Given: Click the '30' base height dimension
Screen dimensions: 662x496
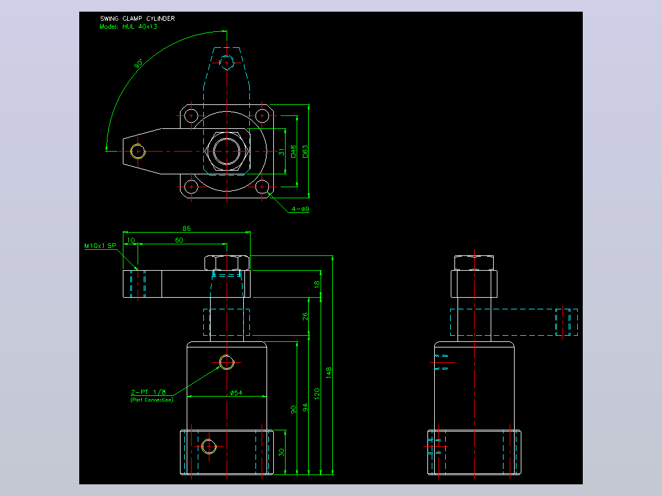Looking at the screenshot, I should click(x=282, y=452).
